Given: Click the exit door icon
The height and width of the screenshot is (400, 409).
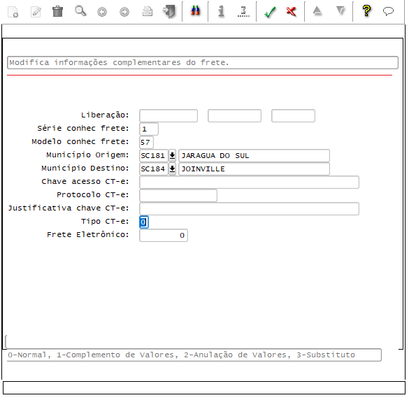Looking at the screenshot, I should (x=169, y=12).
